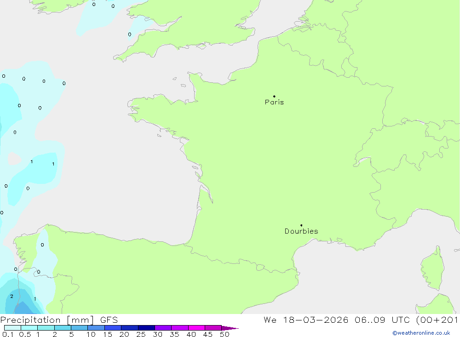Screen dimensions: 460x337
Task: Click the legend value label 0.5
Action: 25,334
